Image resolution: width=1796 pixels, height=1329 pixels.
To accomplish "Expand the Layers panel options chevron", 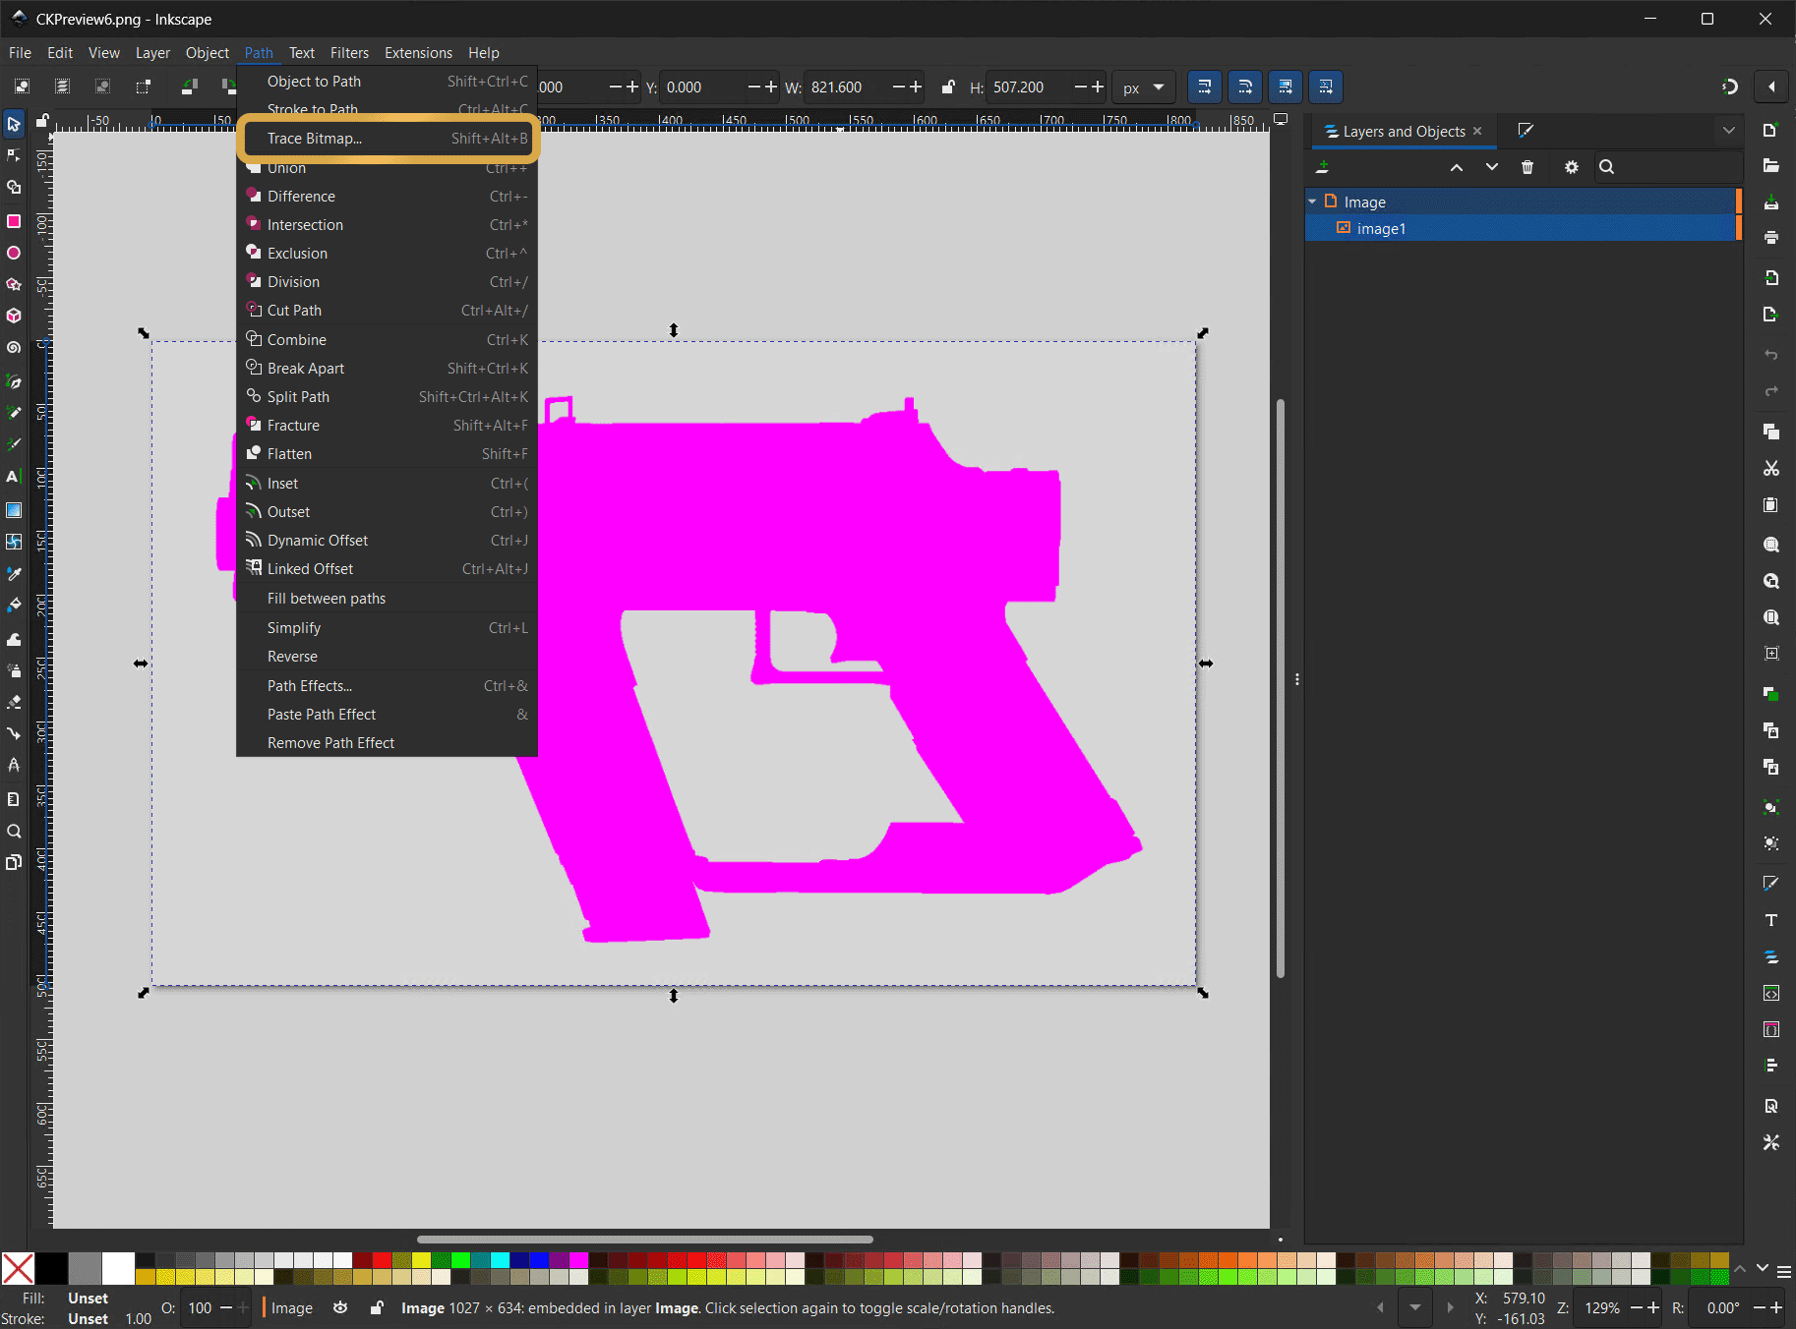I will click(1729, 131).
